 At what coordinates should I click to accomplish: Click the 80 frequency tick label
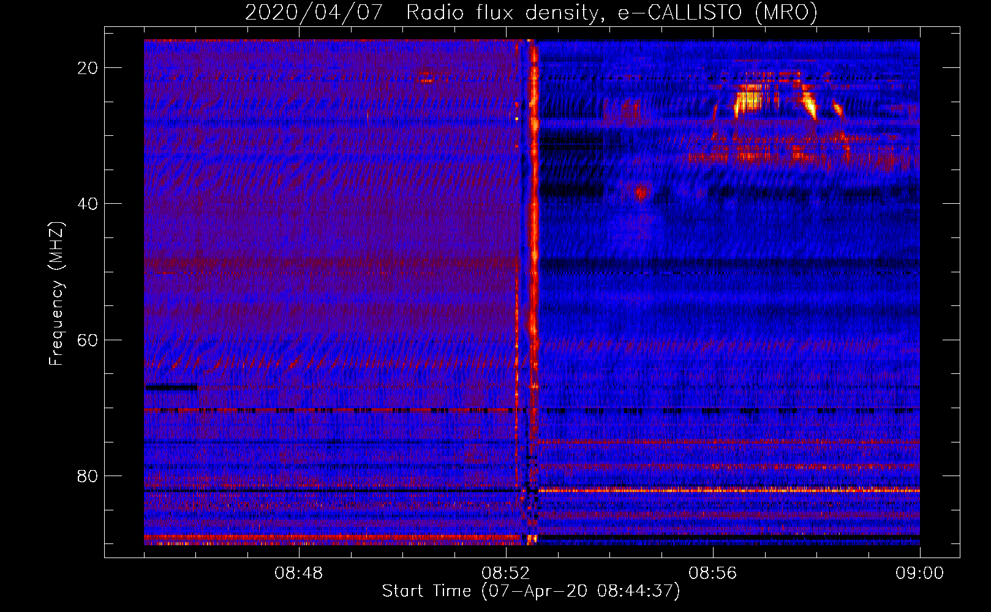coord(88,476)
